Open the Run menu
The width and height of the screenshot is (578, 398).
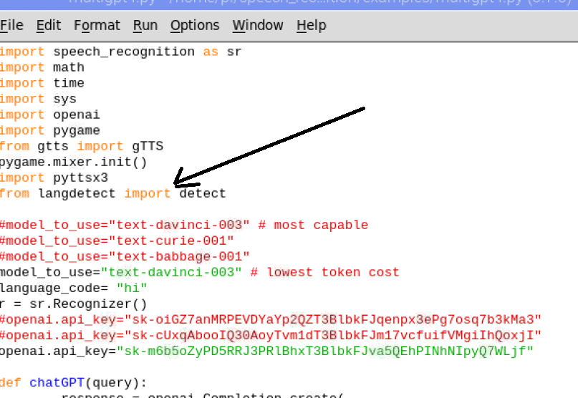pos(145,26)
